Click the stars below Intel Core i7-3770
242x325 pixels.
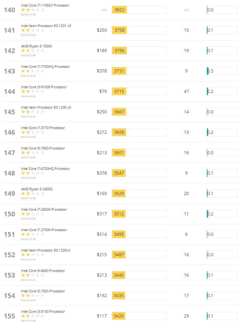(x=33, y=132)
